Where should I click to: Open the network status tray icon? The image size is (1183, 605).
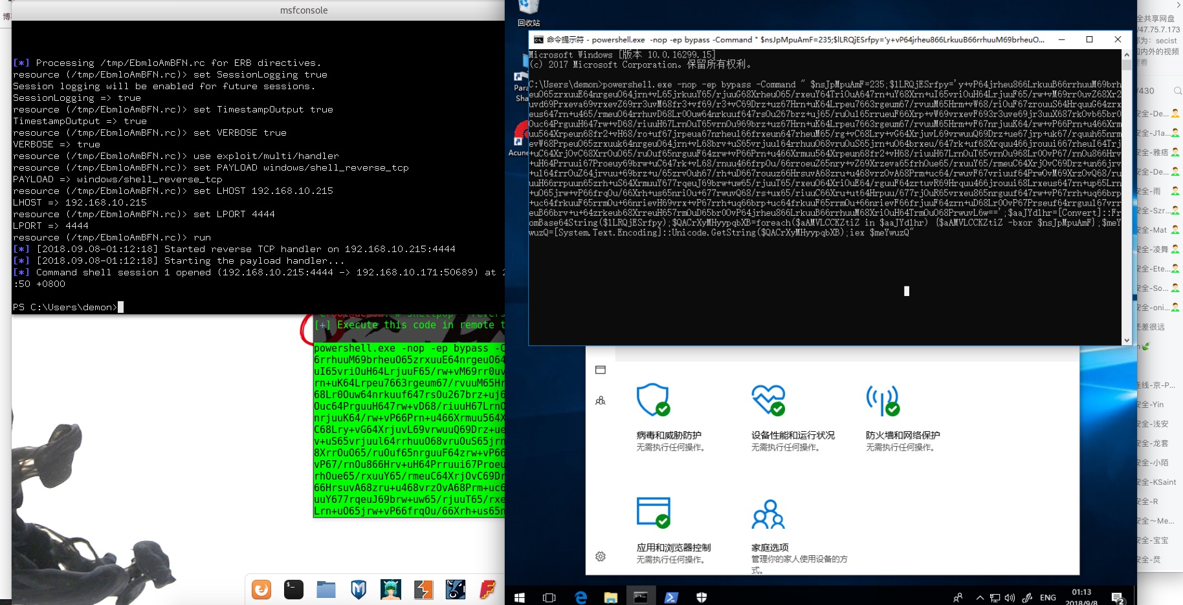pyautogui.click(x=995, y=597)
